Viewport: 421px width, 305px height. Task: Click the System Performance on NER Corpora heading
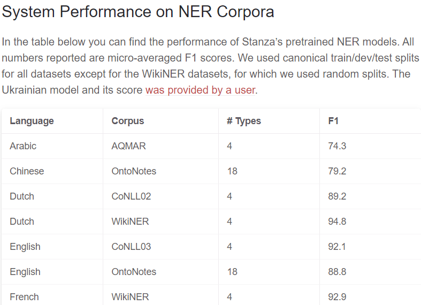pyautogui.click(x=138, y=12)
